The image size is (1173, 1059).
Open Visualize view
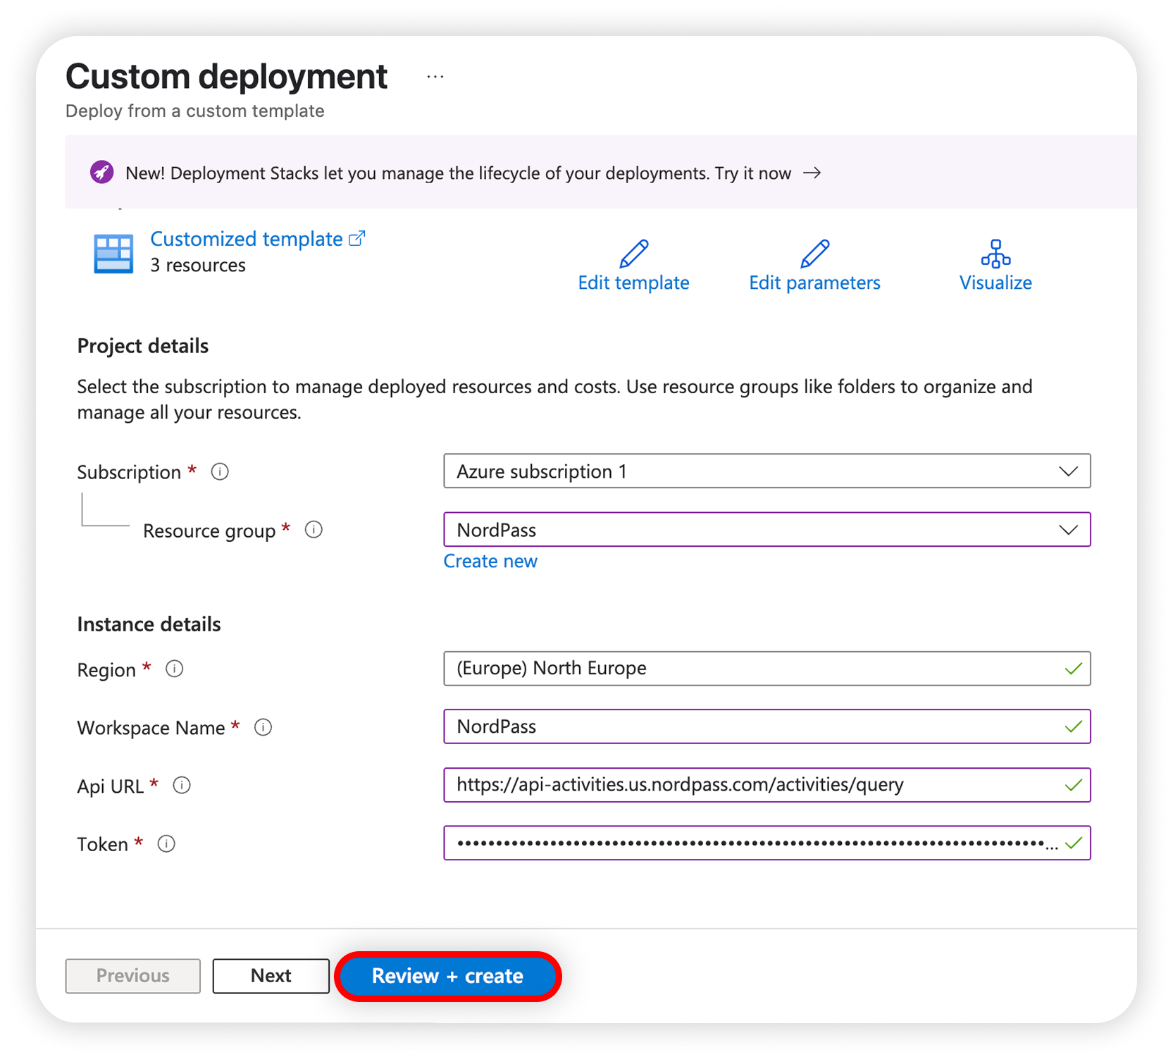[x=995, y=283]
